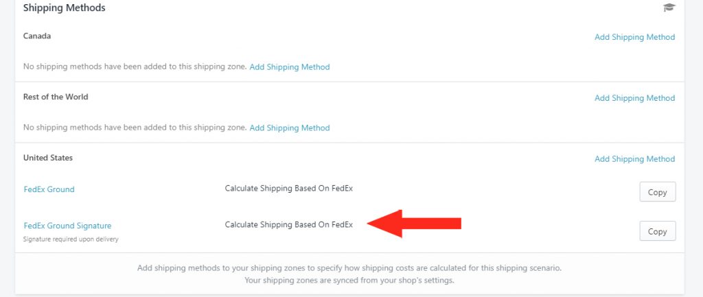
Task: Click FedEx Ground's Calculate Shipping Based On FedEx text
Action: tap(289, 188)
